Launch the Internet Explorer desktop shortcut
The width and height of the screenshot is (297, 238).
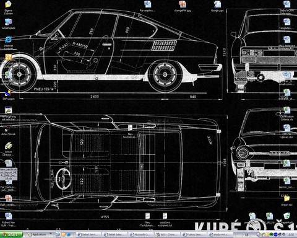(x=9, y=43)
